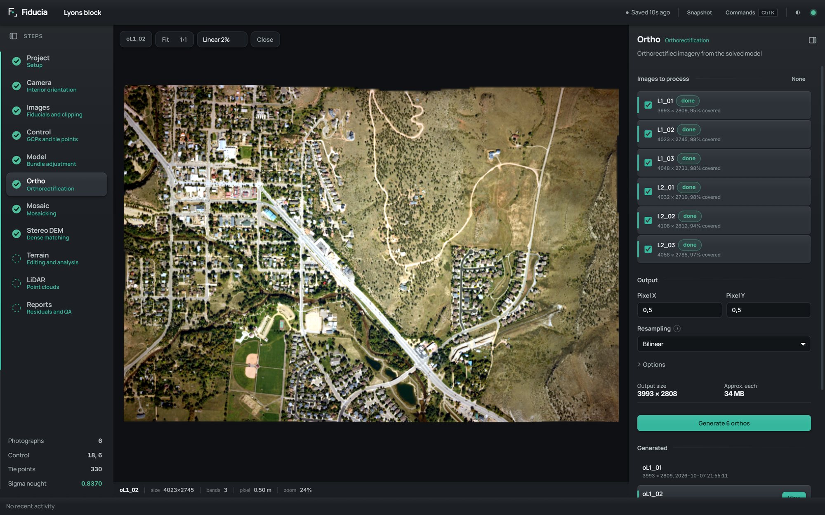Click the oL1_02 viewer name chip

pyautogui.click(x=136, y=39)
